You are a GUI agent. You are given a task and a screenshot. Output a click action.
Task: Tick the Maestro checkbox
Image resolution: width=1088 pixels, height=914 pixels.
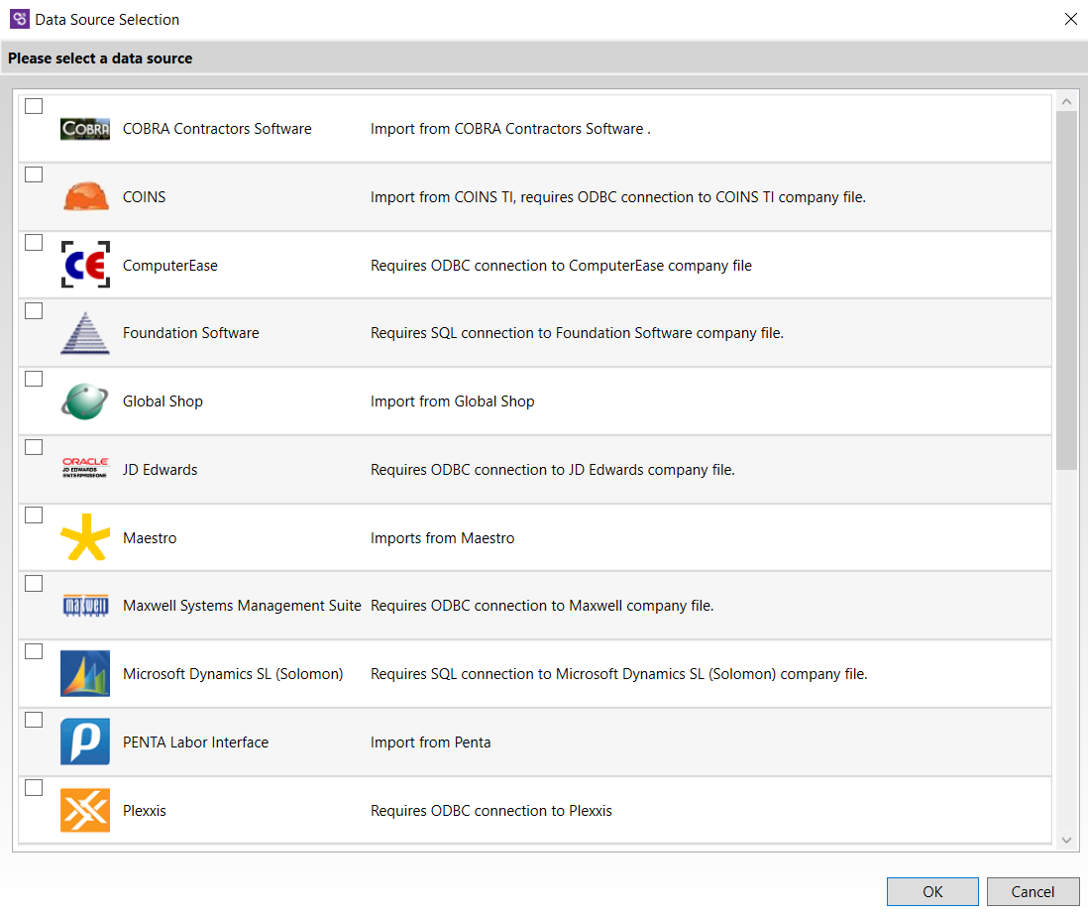point(34,514)
